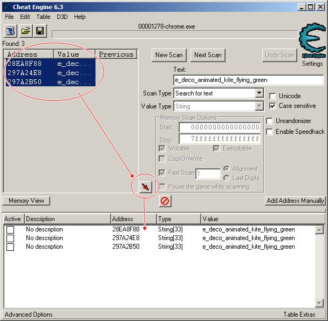Viewport: 328px width, 321px height.
Task: Select found result 297A24E8
Action: tap(51, 73)
